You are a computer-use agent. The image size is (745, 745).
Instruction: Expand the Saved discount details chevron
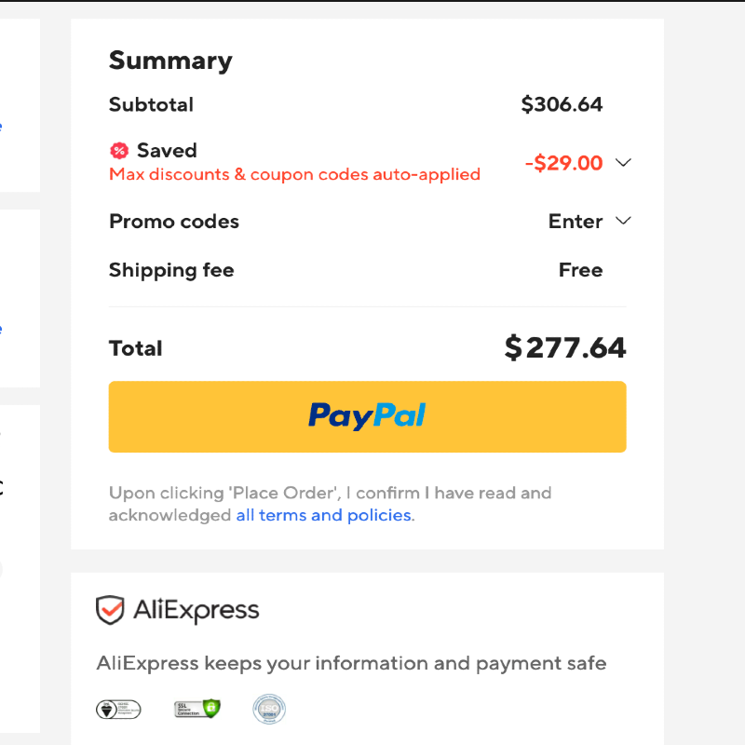(624, 163)
